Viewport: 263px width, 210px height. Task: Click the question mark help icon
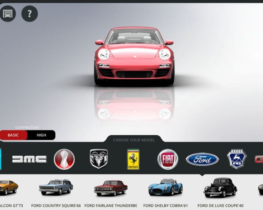[x=29, y=14]
